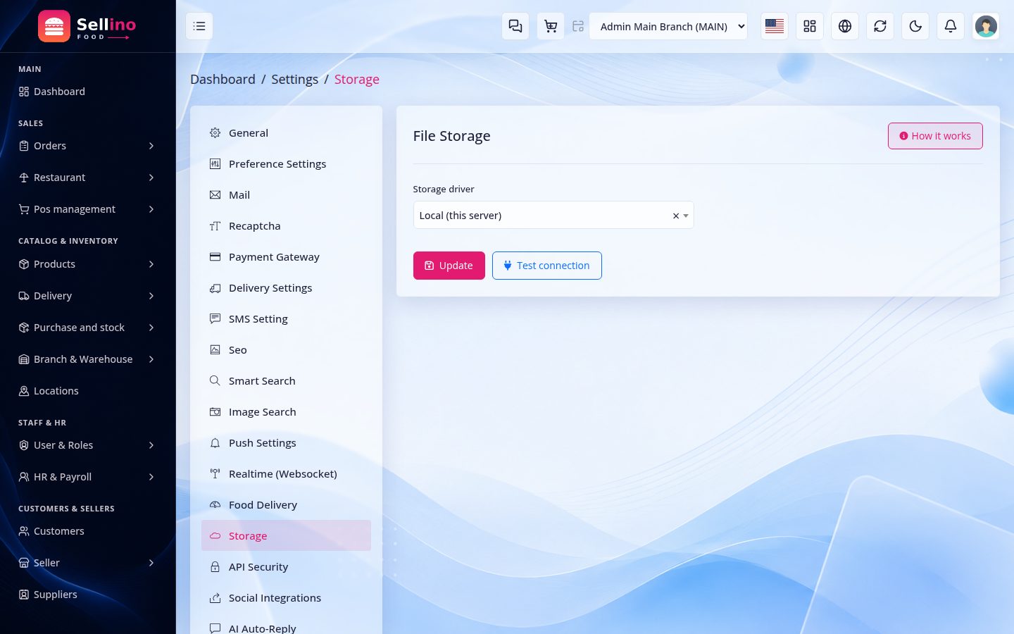1014x634 pixels.
Task: Open the POS shopping cart icon
Action: click(551, 26)
